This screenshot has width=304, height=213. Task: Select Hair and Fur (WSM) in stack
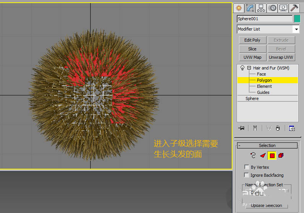[271, 68]
